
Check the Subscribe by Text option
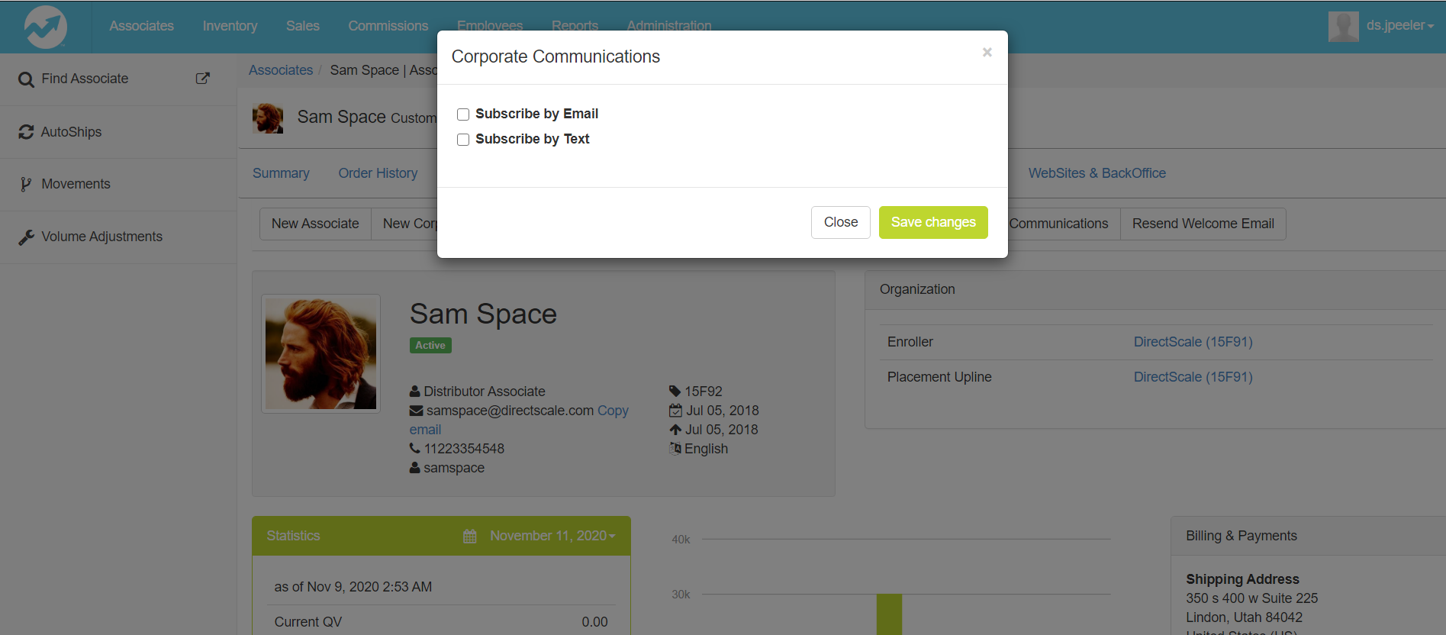(463, 140)
